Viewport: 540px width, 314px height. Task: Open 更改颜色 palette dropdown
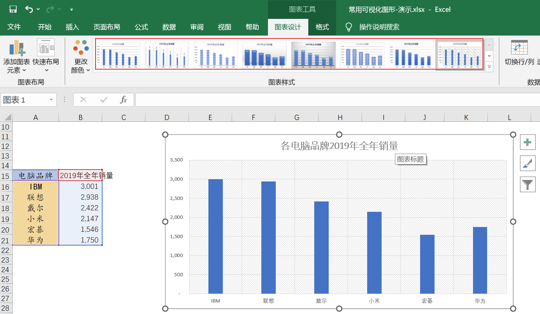81,57
